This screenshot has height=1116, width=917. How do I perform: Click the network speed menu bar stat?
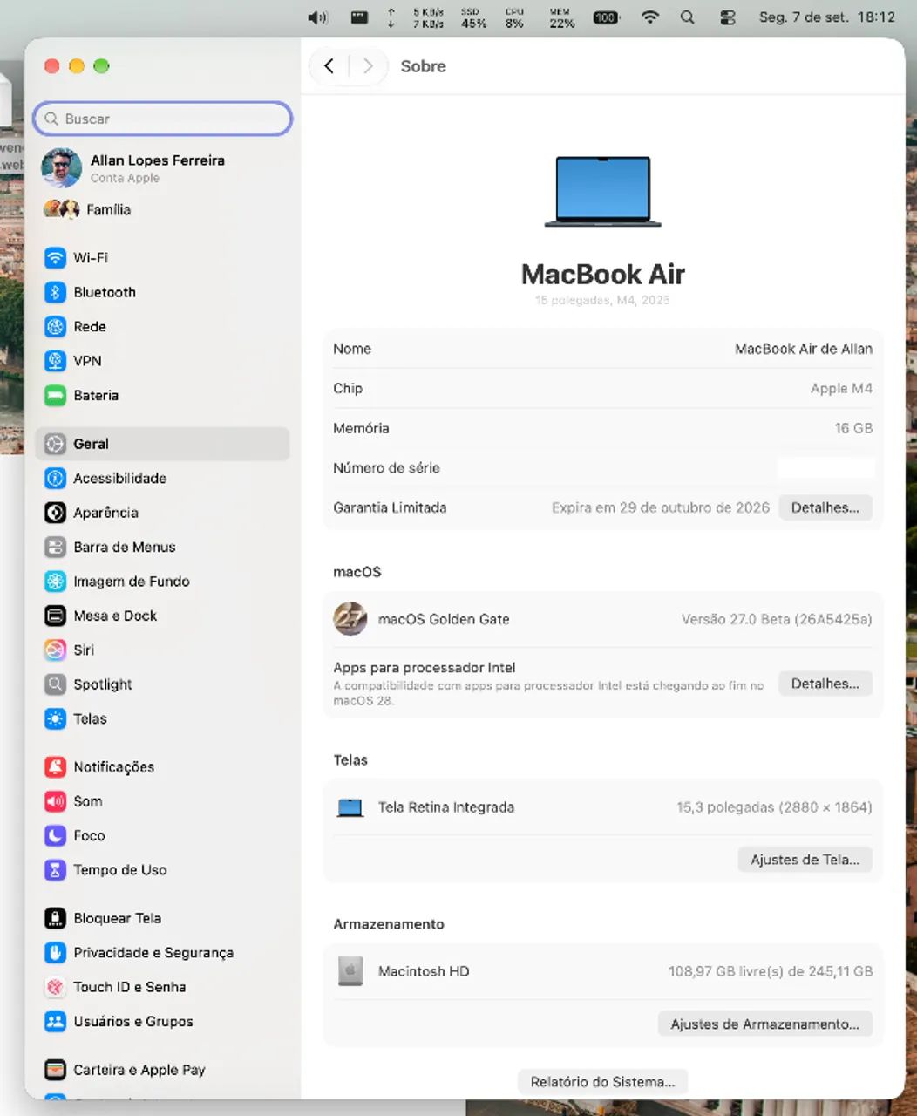pos(417,17)
